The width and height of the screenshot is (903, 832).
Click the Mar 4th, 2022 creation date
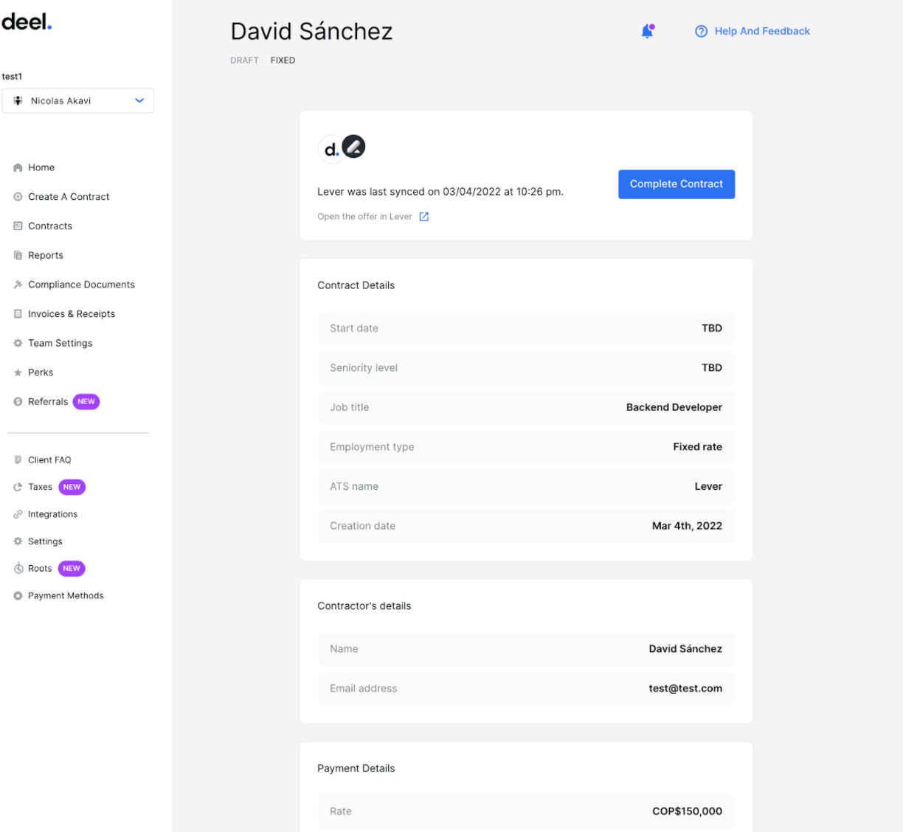[x=687, y=526]
